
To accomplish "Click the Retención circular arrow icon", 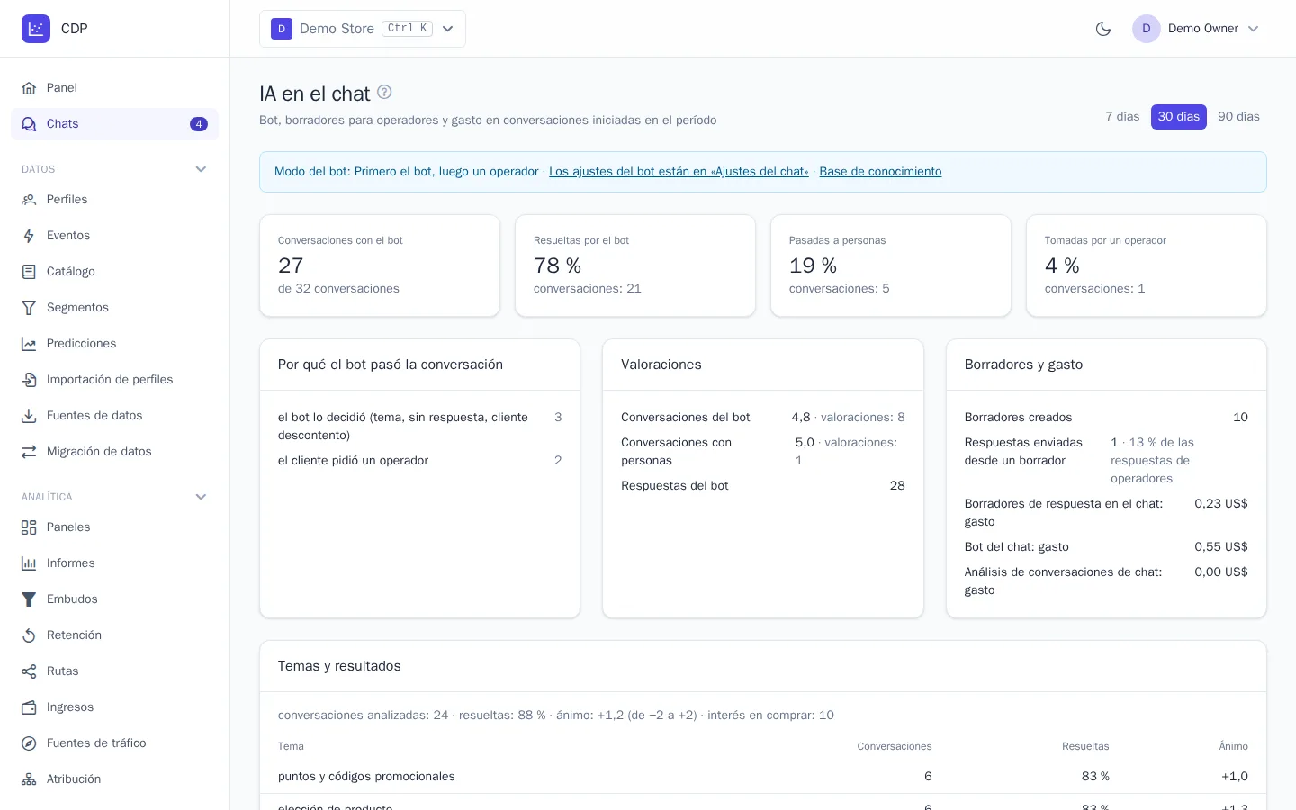I will point(29,635).
